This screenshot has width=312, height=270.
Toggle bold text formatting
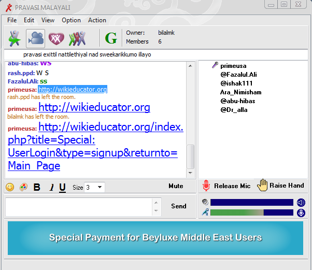[x=37, y=187]
